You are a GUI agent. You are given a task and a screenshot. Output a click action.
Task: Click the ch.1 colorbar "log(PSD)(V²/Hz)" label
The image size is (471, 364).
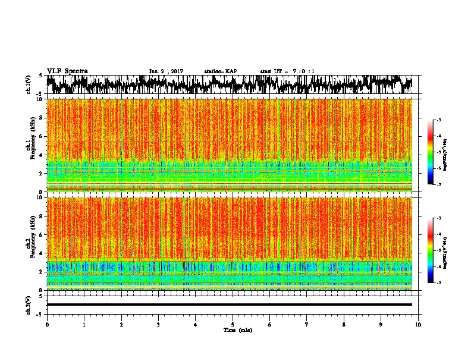pyautogui.click(x=445, y=155)
